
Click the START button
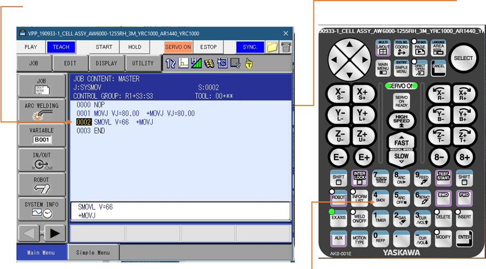coord(104,47)
